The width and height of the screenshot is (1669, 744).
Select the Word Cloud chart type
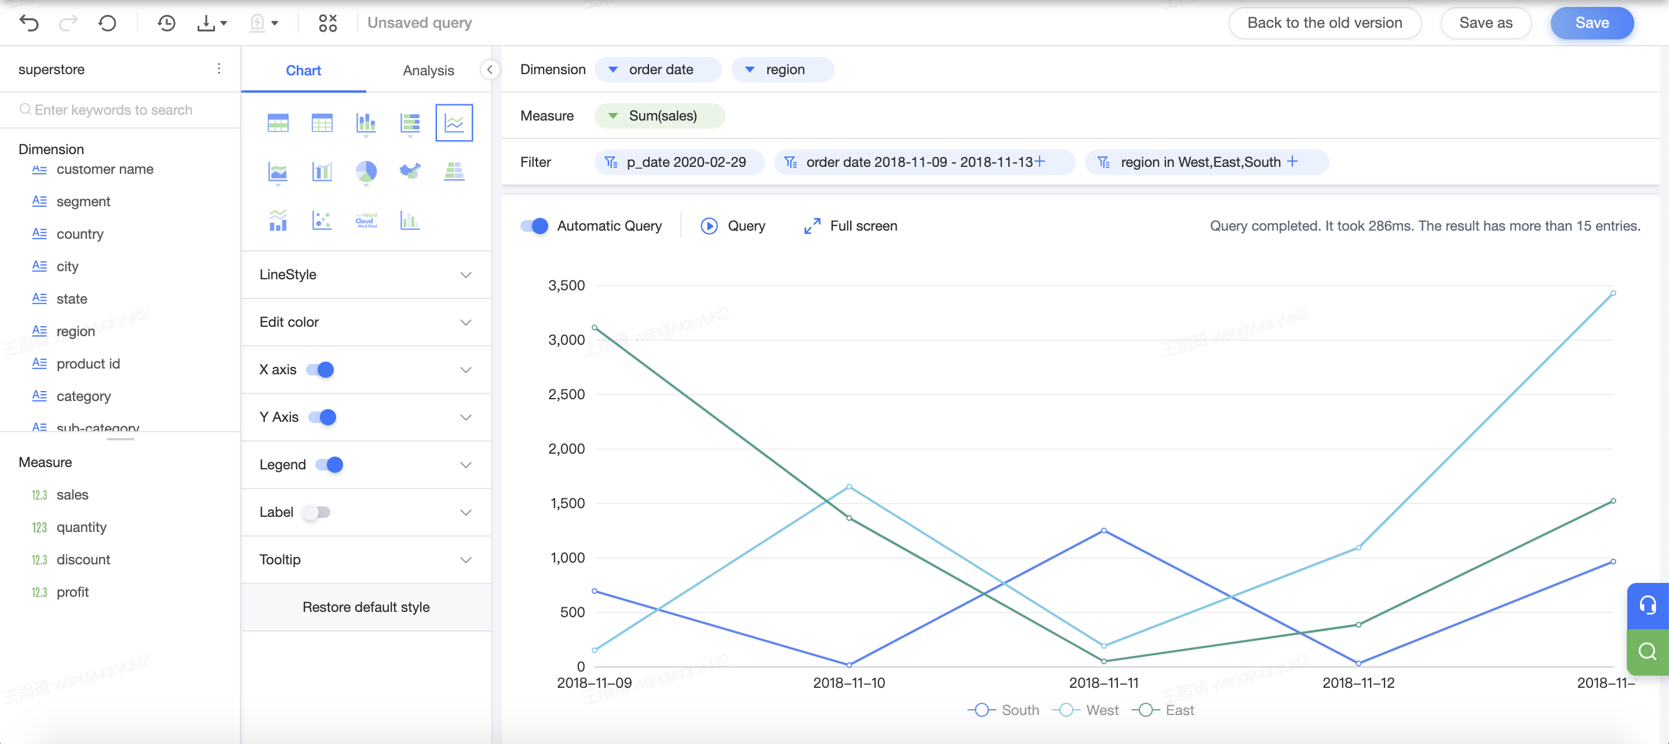(366, 220)
